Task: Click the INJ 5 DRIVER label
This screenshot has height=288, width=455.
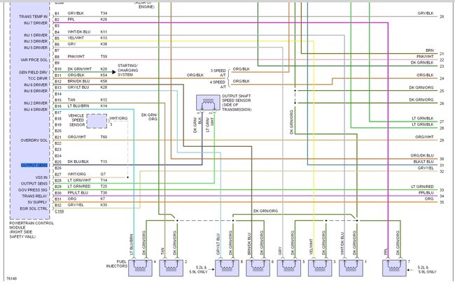Action: 36,48
